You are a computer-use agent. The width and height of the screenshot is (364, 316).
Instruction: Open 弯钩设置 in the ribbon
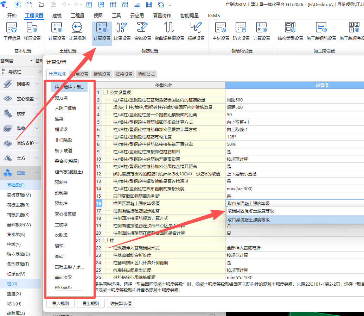(x=143, y=31)
